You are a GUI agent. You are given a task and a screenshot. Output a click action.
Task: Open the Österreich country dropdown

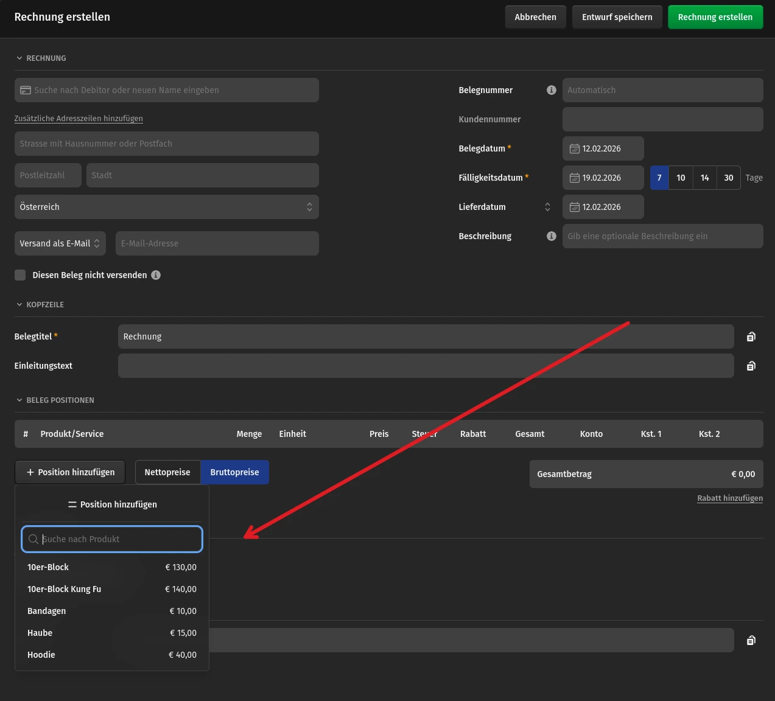[166, 207]
